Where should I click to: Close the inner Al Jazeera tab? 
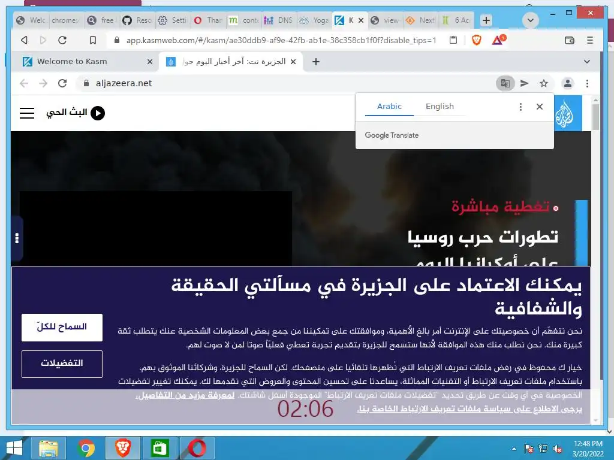point(293,62)
